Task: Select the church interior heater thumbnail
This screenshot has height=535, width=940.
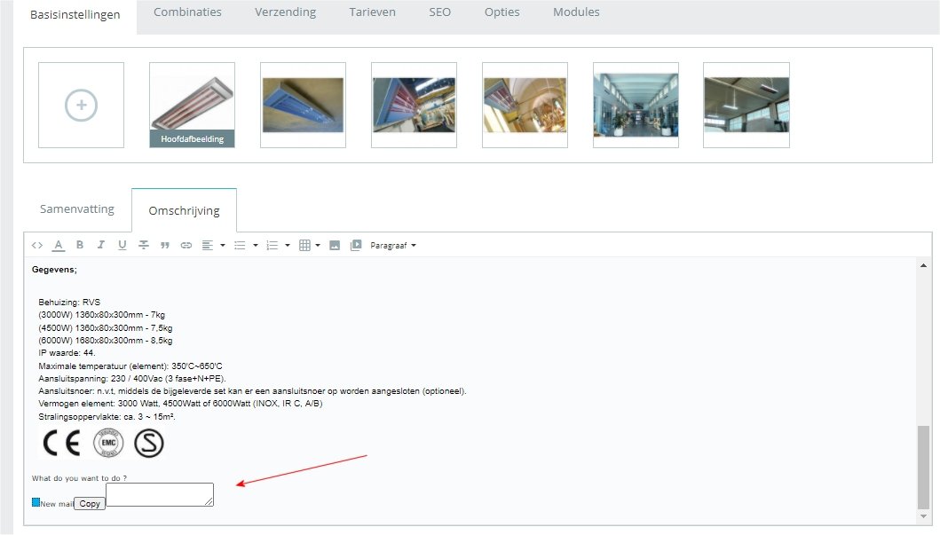Action: [x=525, y=106]
